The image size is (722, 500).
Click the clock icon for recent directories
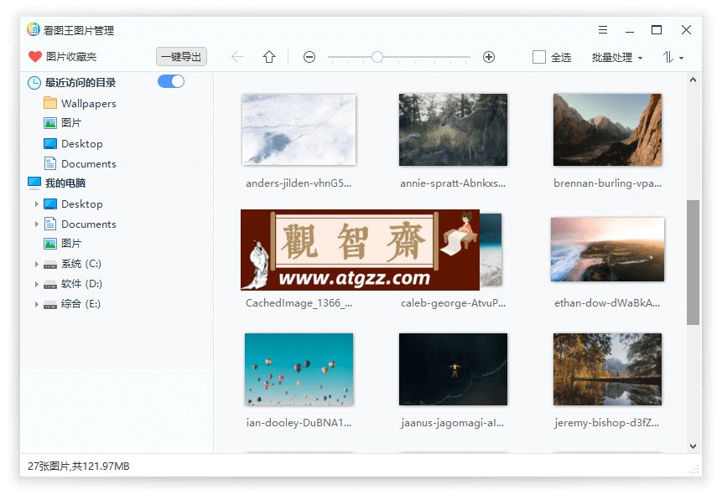tap(34, 83)
